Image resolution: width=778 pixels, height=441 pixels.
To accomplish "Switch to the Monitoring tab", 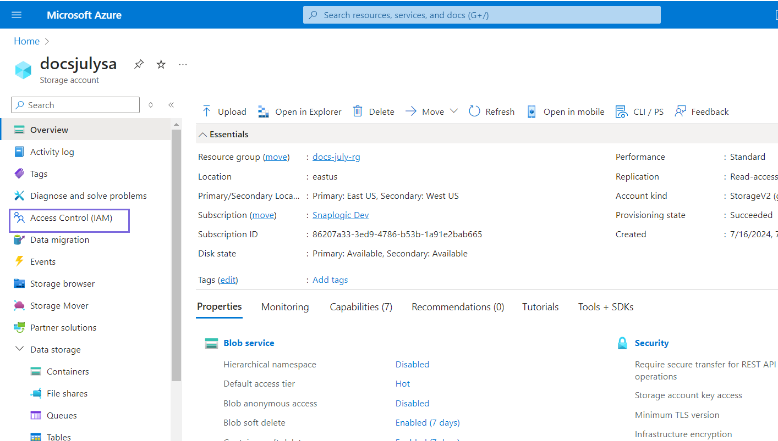I will tap(285, 307).
